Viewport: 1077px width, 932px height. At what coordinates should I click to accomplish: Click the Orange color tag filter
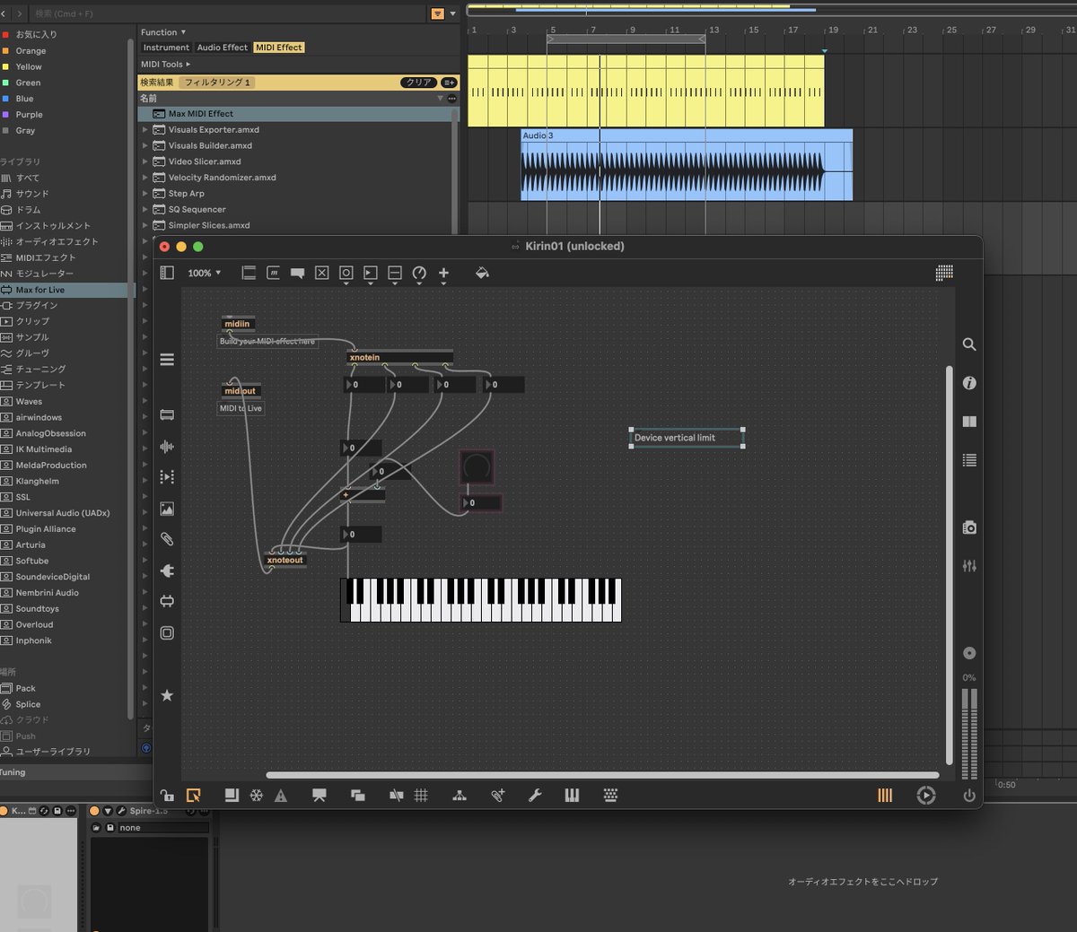(x=31, y=51)
